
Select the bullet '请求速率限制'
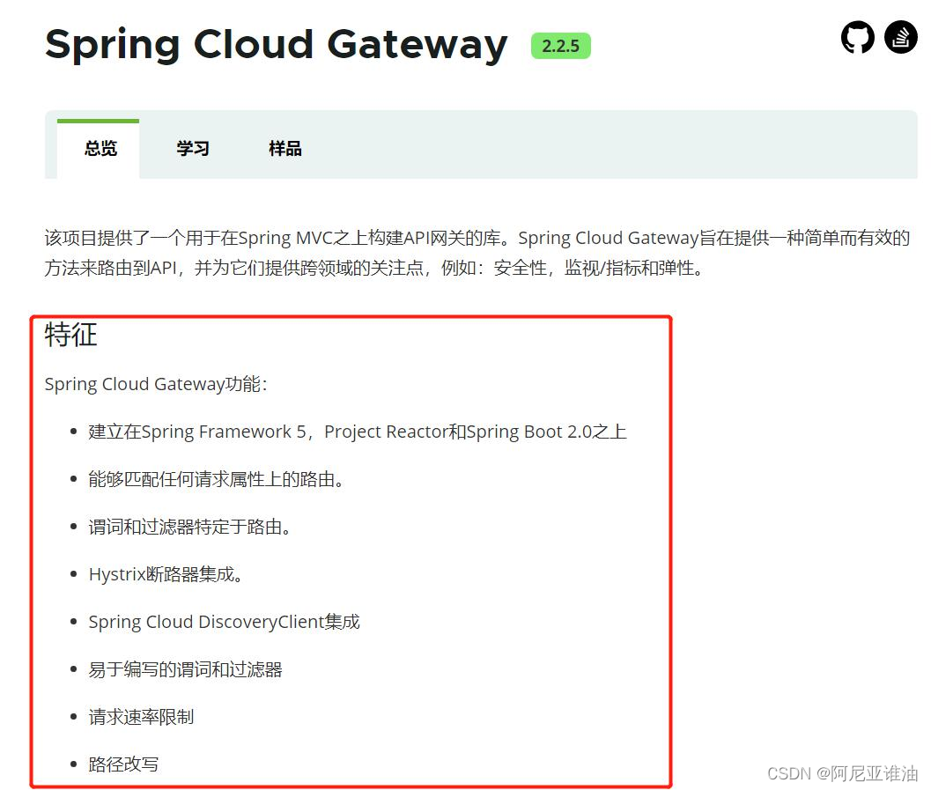[141, 717]
